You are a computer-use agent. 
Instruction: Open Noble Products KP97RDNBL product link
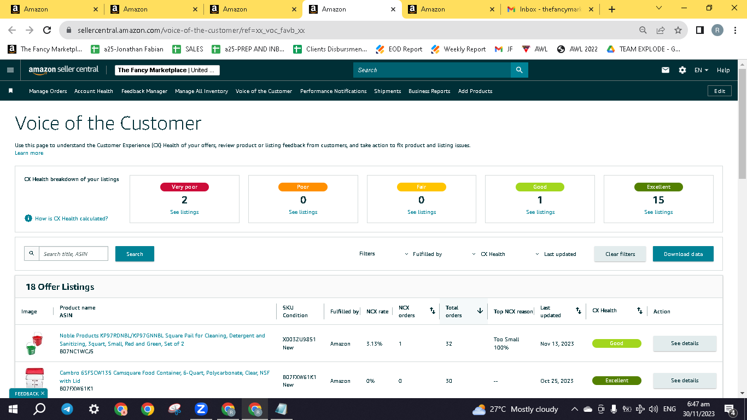point(162,340)
